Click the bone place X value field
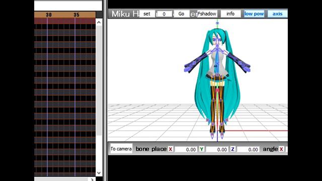The width and height of the screenshot is (322, 181). 186,149
